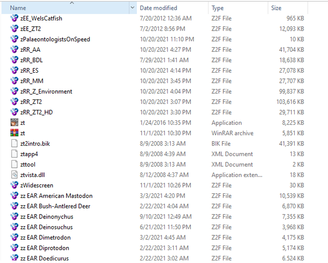
Task: Click the date 8/12/2008 4:37 AM
Action: (x=164, y=175)
